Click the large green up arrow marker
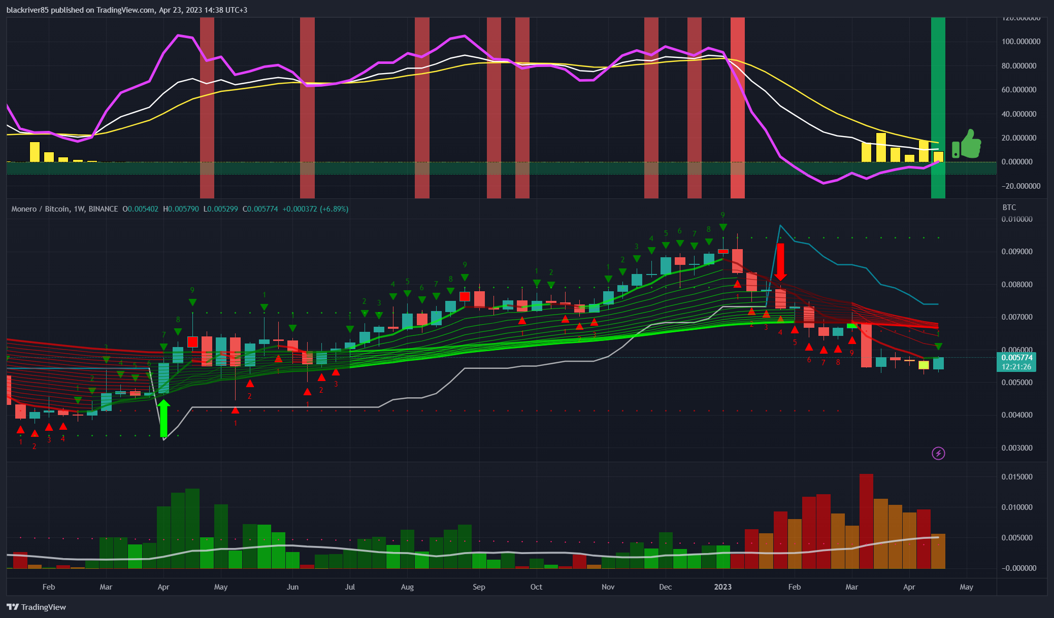Viewport: 1054px width, 618px height. point(163,419)
